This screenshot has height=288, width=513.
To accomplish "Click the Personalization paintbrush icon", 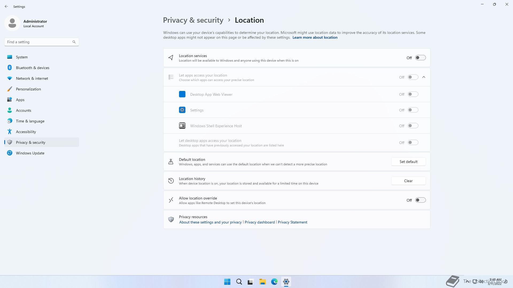I will [10, 89].
